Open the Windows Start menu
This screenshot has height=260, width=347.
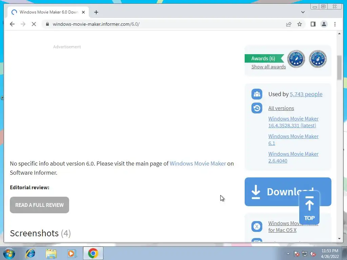(9, 253)
